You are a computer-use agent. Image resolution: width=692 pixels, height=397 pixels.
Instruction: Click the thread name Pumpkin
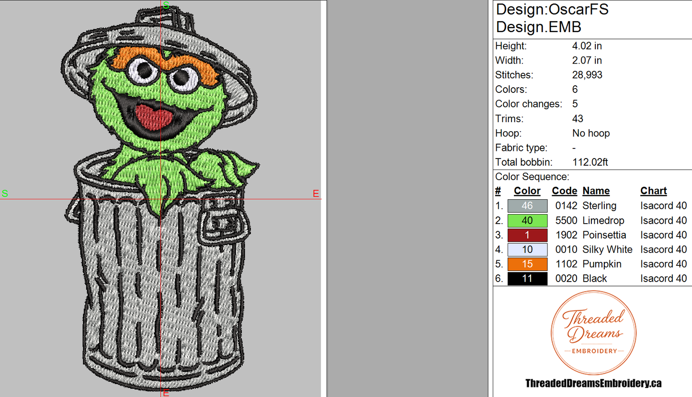coord(602,264)
